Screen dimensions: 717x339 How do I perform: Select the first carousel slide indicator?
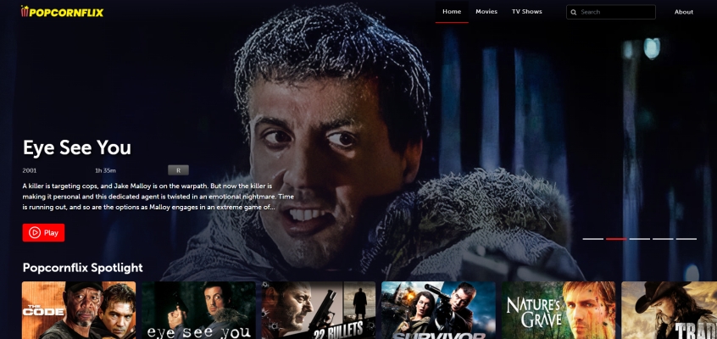592,239
